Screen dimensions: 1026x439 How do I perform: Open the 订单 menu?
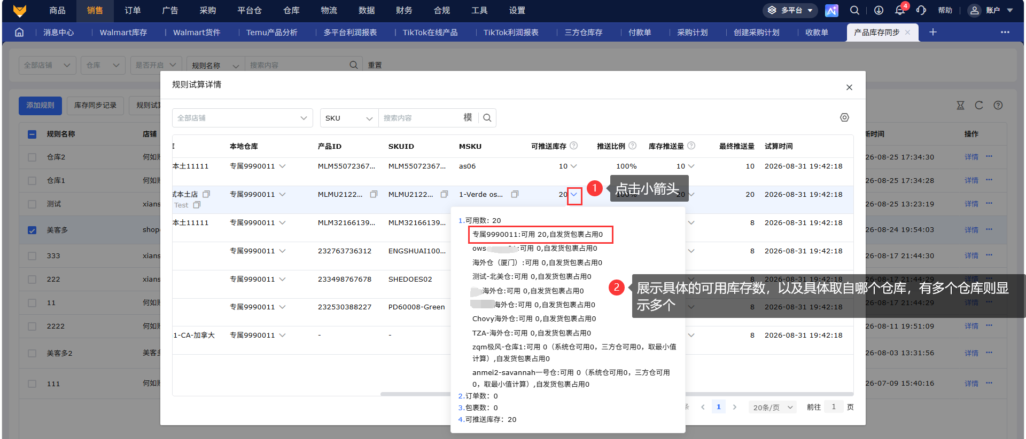133,10
